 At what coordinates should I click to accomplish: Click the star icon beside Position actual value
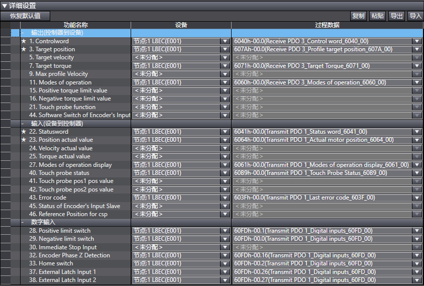click(x=24, y=140)
